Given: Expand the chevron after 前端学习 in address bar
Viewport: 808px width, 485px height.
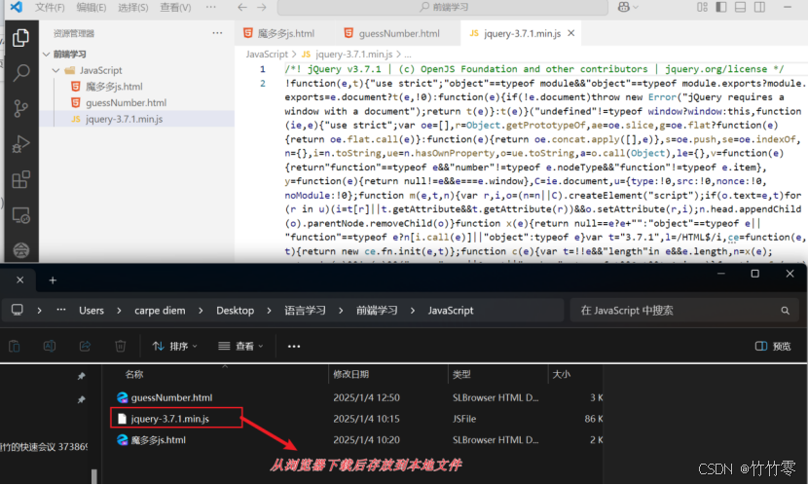Looking at the screenshot, I should 412,311.
